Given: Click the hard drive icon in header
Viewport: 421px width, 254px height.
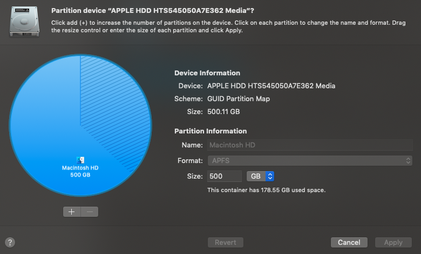Looking at the screenshot, I should 24,22.
